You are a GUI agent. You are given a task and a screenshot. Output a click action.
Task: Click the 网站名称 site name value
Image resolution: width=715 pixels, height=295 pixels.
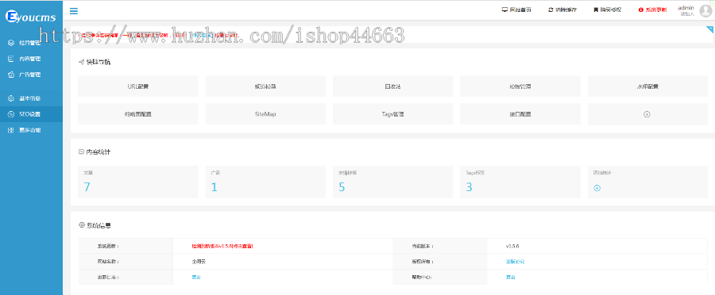199,262
